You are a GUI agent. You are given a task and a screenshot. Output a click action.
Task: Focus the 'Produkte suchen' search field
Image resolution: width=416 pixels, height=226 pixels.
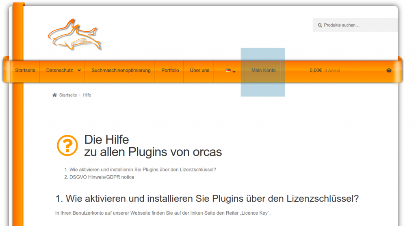click(357, 25)
